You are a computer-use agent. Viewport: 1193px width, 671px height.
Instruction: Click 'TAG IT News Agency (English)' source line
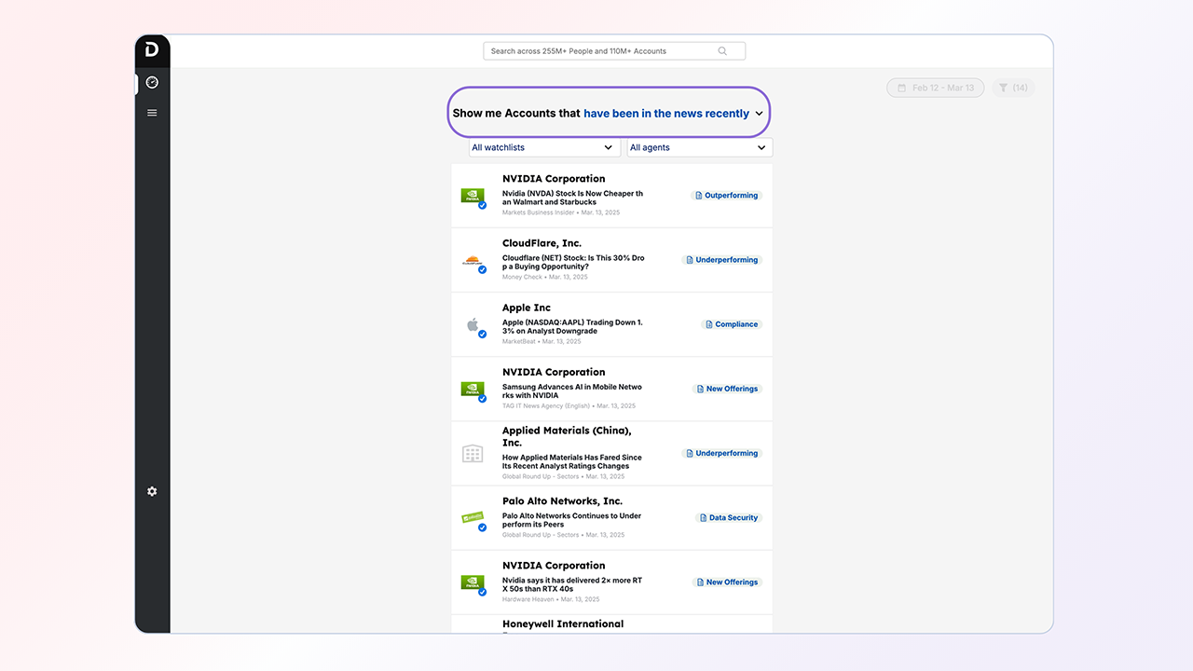[x=569, y=405]
